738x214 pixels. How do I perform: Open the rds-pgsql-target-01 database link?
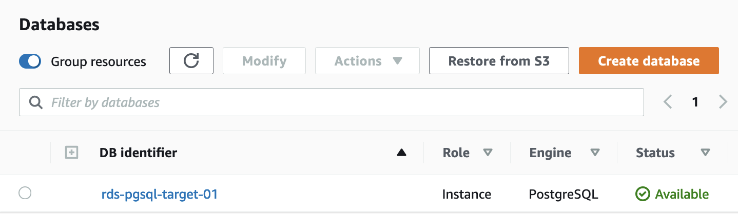click(160, 194)
